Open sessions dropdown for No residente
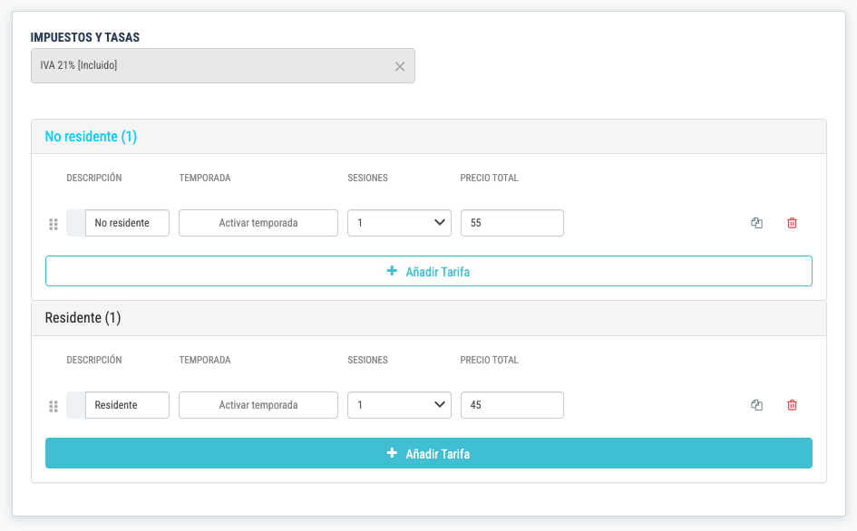 pos(400,223)
